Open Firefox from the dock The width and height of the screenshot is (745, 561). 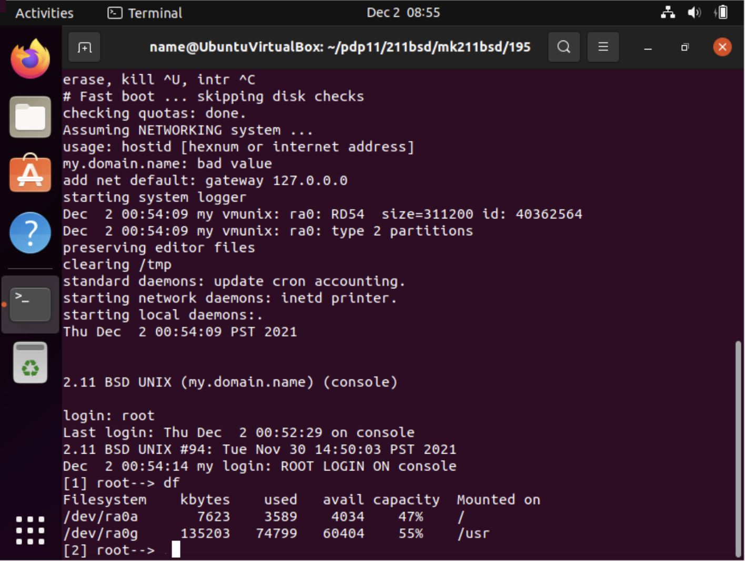point(31,58)
